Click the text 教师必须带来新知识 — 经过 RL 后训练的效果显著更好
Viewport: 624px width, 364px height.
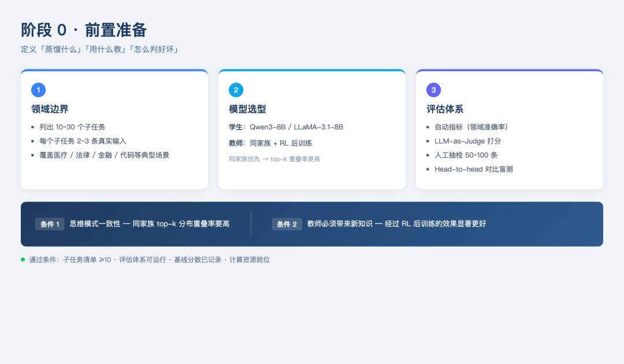(396, 224)
